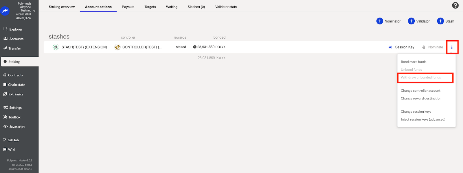Choose Inject session keys (advanced)

(x=423, y=119)
